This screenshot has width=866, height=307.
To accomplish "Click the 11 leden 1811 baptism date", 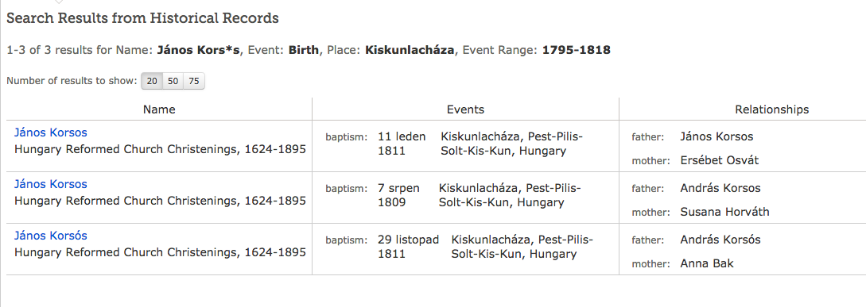I will click(402, 144).
